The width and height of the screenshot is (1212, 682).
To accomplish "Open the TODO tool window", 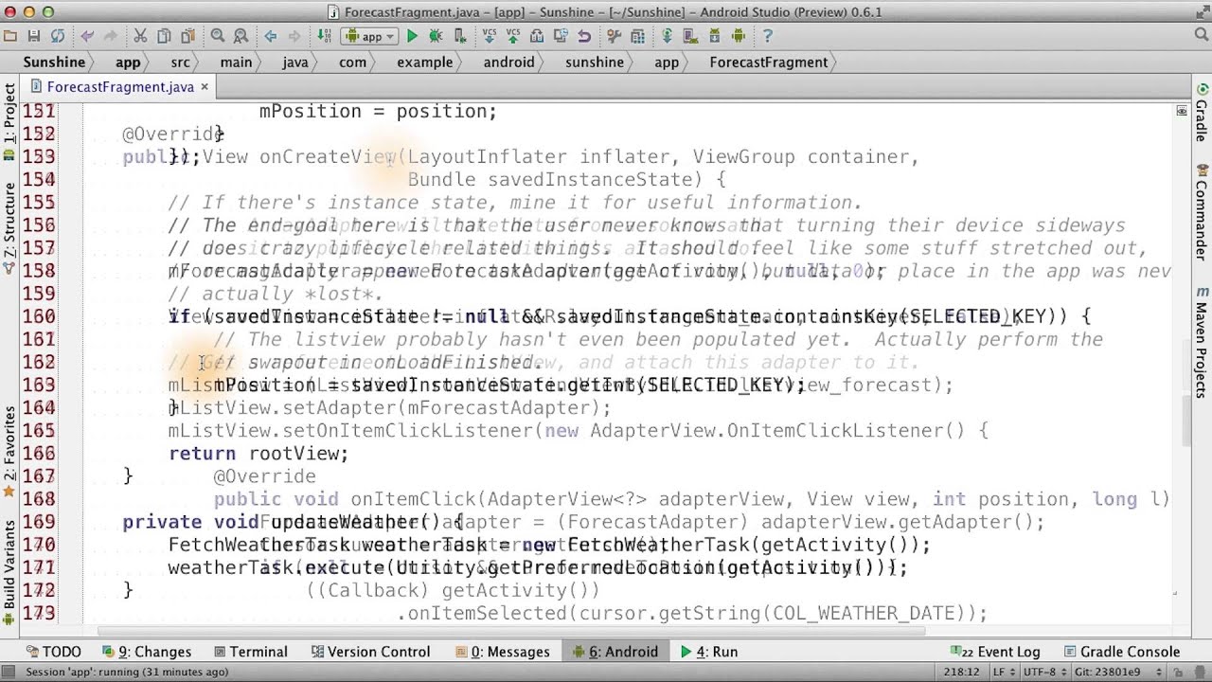I will pos(54,652).
